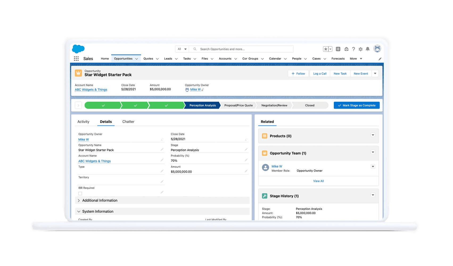Viewport: 453px width, 266px height.
Task: Collapse the System Information section
Action: click(162, 211)
